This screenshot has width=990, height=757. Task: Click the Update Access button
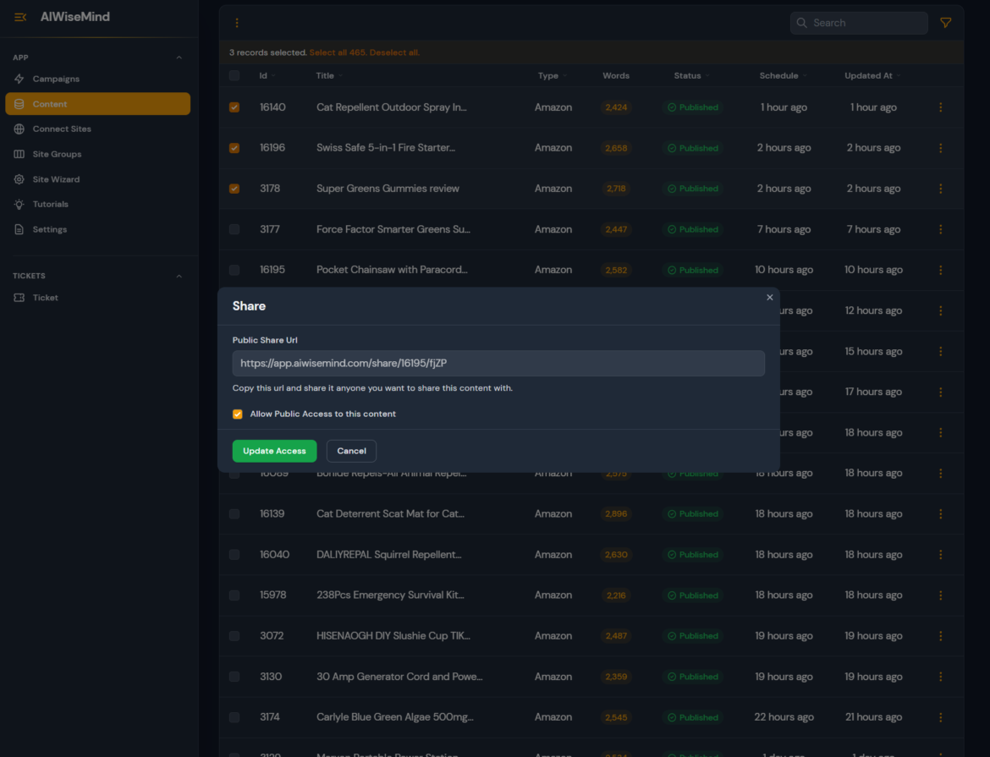(x=274, y=451)
